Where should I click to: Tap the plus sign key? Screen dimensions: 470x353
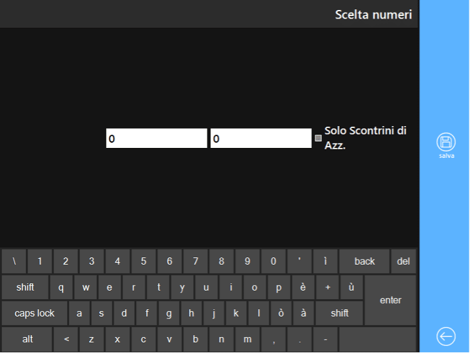point(327,287)
